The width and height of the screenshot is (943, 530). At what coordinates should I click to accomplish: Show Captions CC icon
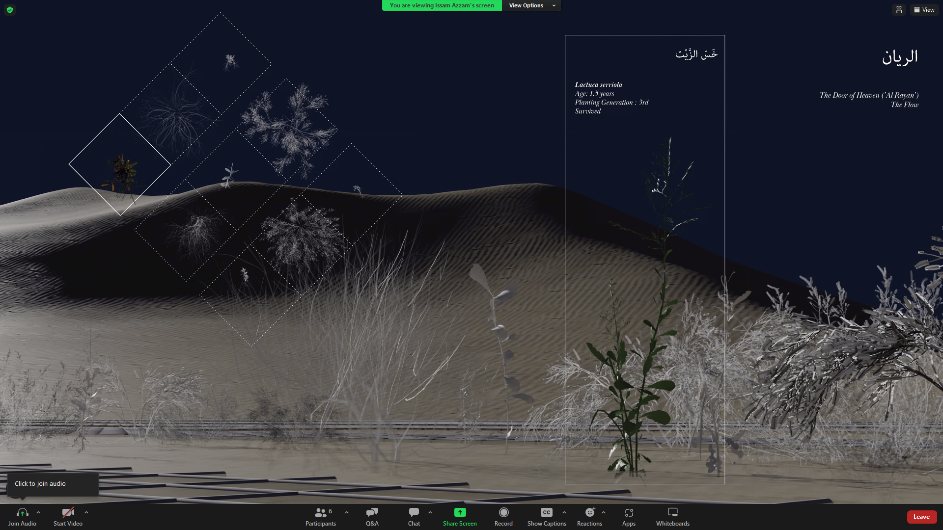(547, 512)
